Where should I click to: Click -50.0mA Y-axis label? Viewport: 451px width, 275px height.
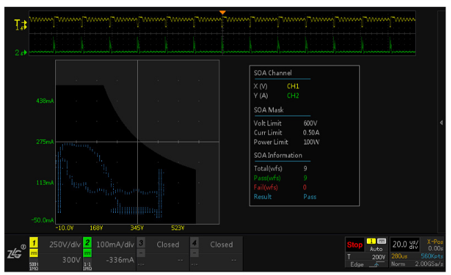pyautogui.click(x=43, y=221)
